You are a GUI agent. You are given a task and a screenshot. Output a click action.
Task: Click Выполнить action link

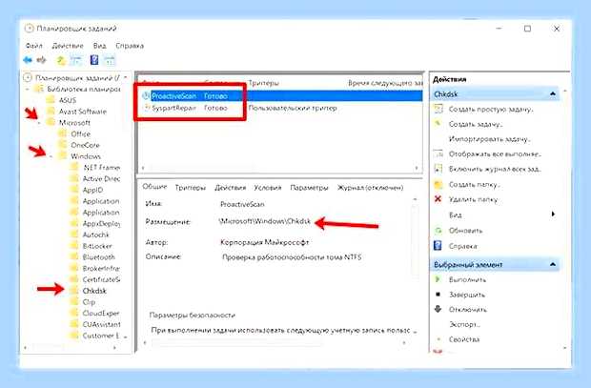click(467, 279)
